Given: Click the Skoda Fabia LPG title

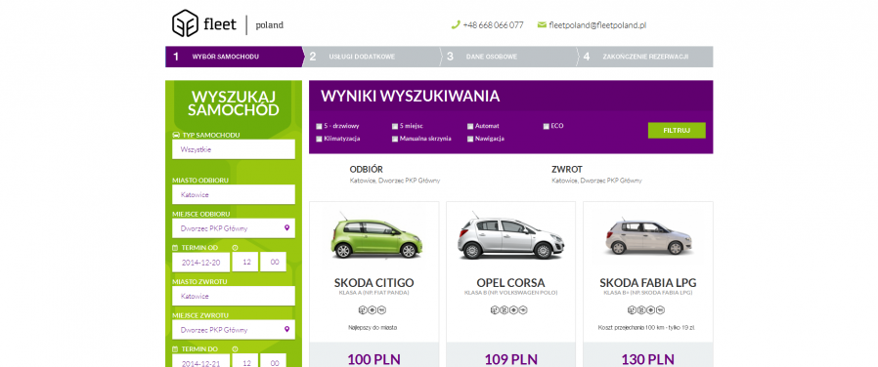Looking at the screenshot, I should (x=648, y=283).
